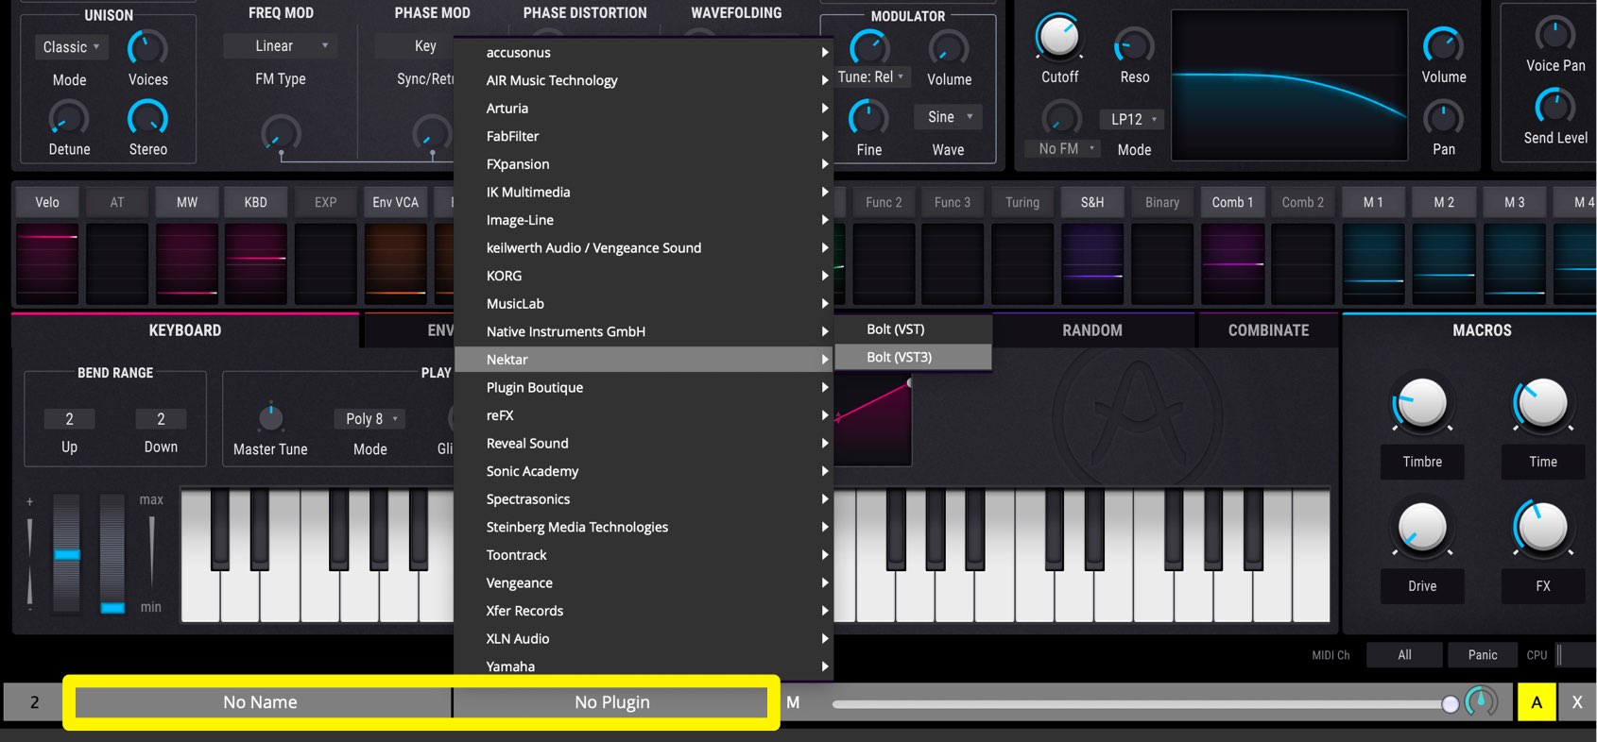Image resolution: width=1597 pixels, height=742 pixels.
Task: Toggle the KBD modulation source
Action: click(256, 202)
